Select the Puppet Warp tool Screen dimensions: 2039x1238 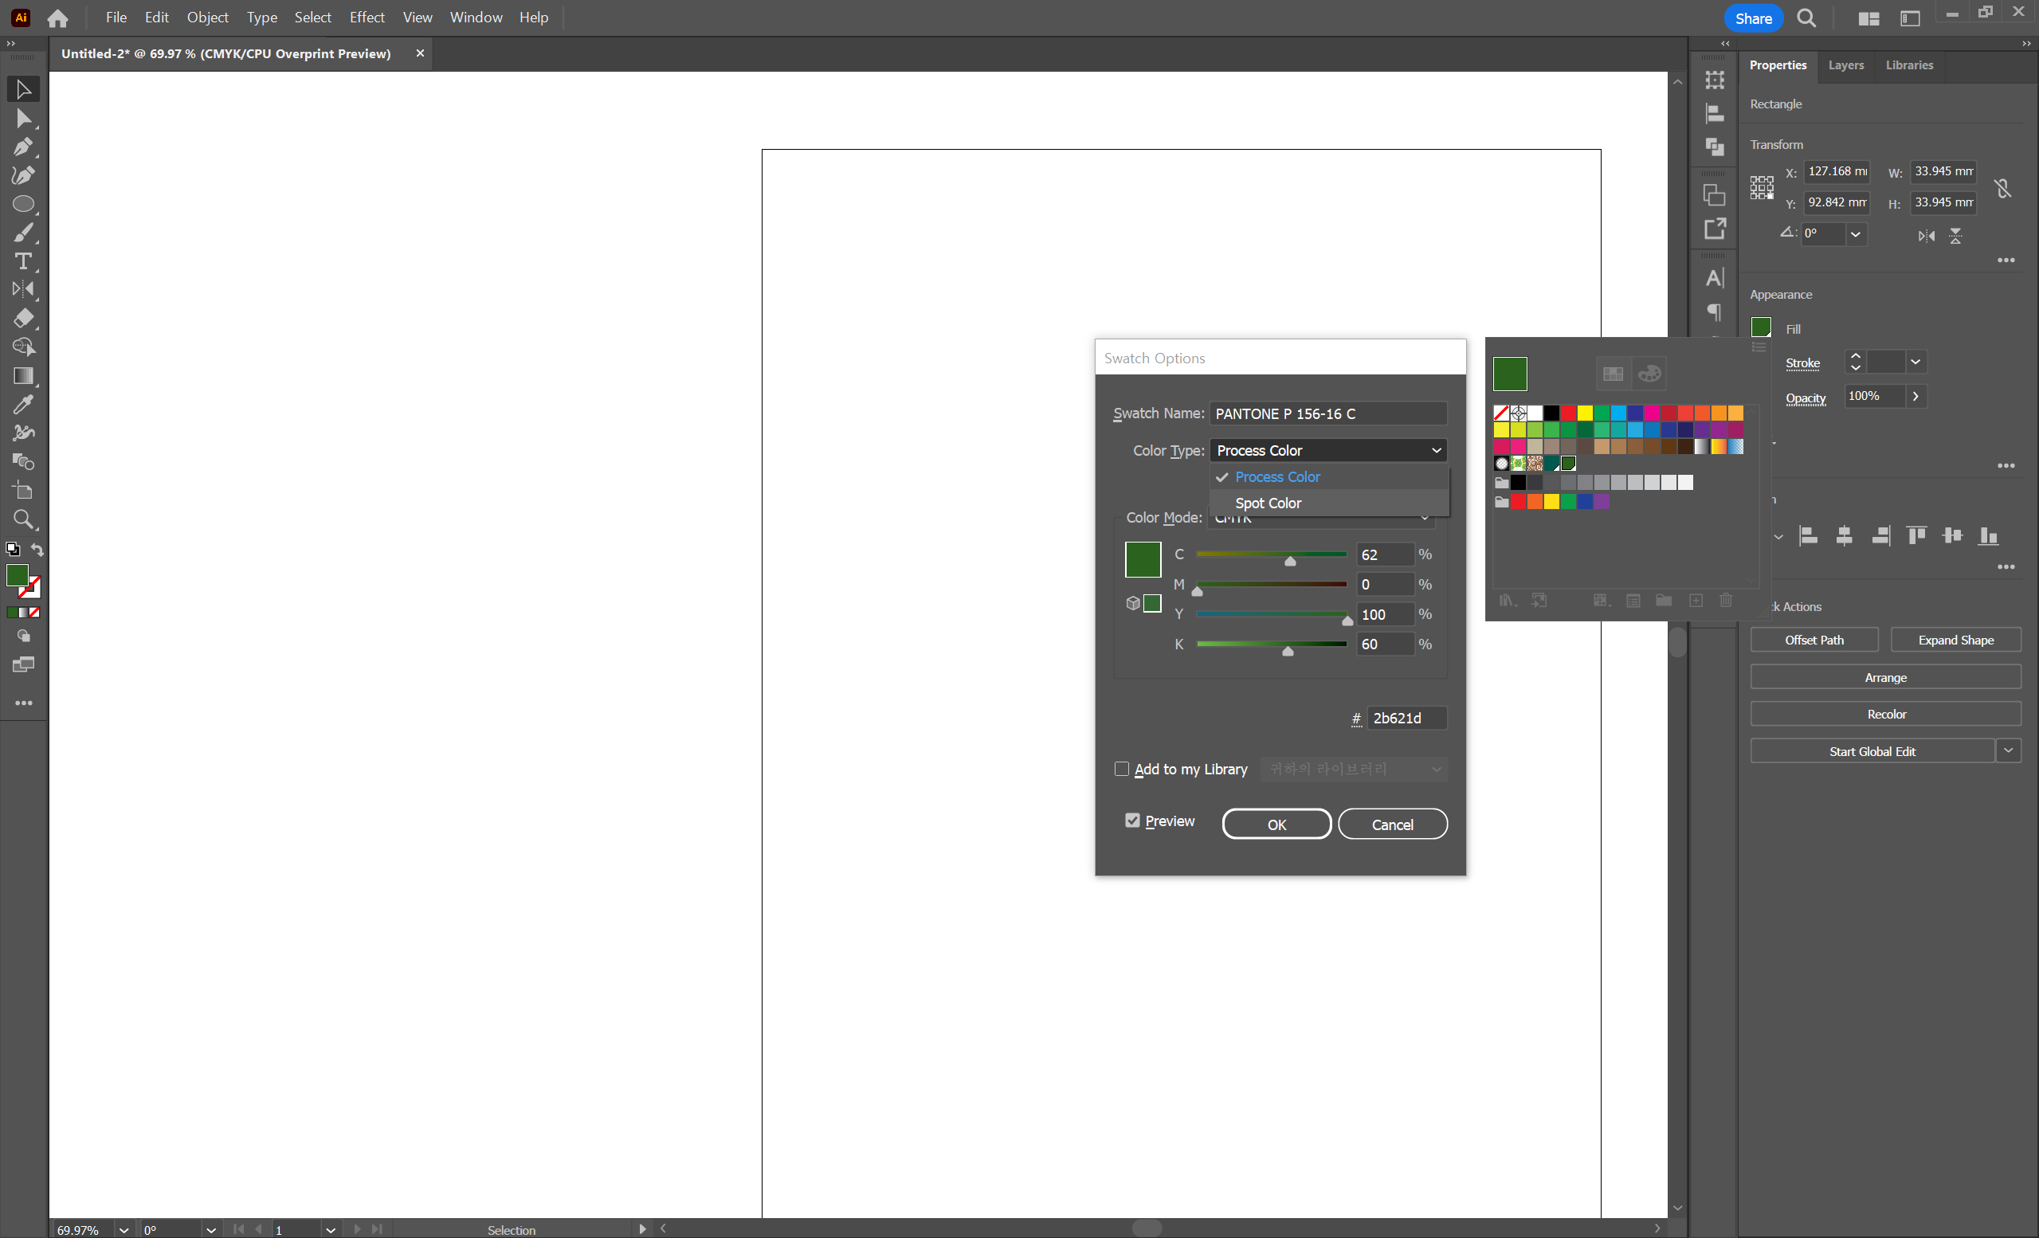(23, 433)
